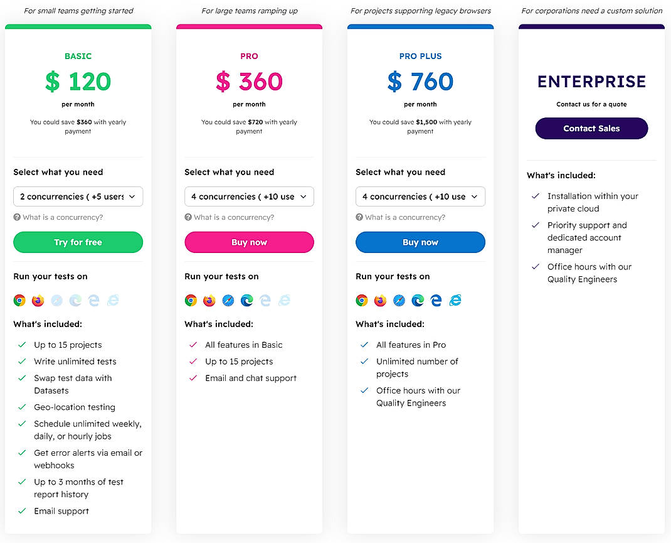Click the Chrome icon in the Pro Plus column
This screenshot has width=671, height=543.
[362, 300]
